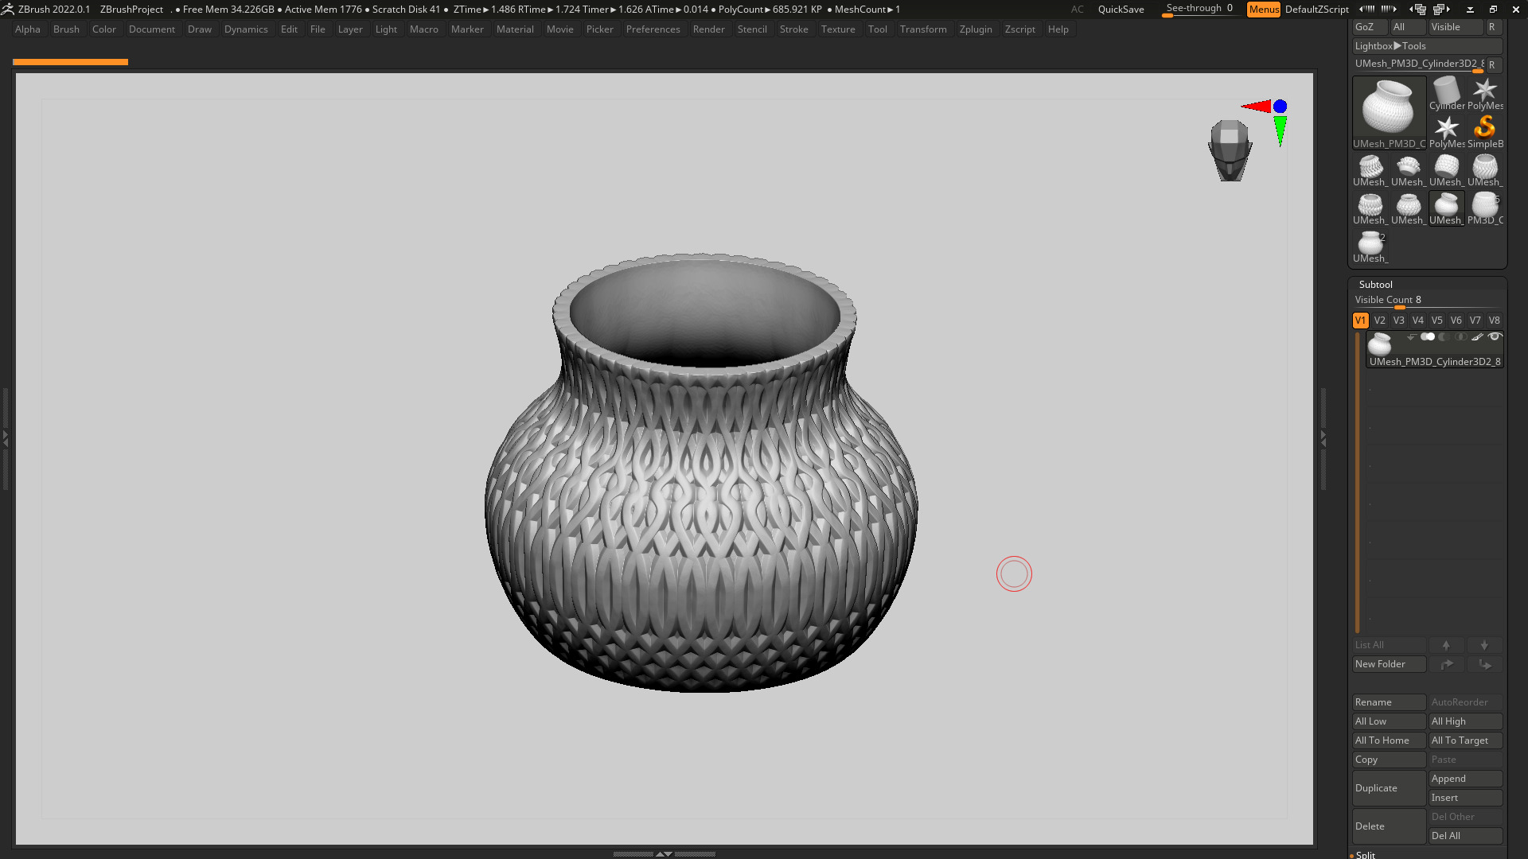Screen dimensions: 1528x859
Task: Click the QuickSave button
Action: (x=1121, y=10)
